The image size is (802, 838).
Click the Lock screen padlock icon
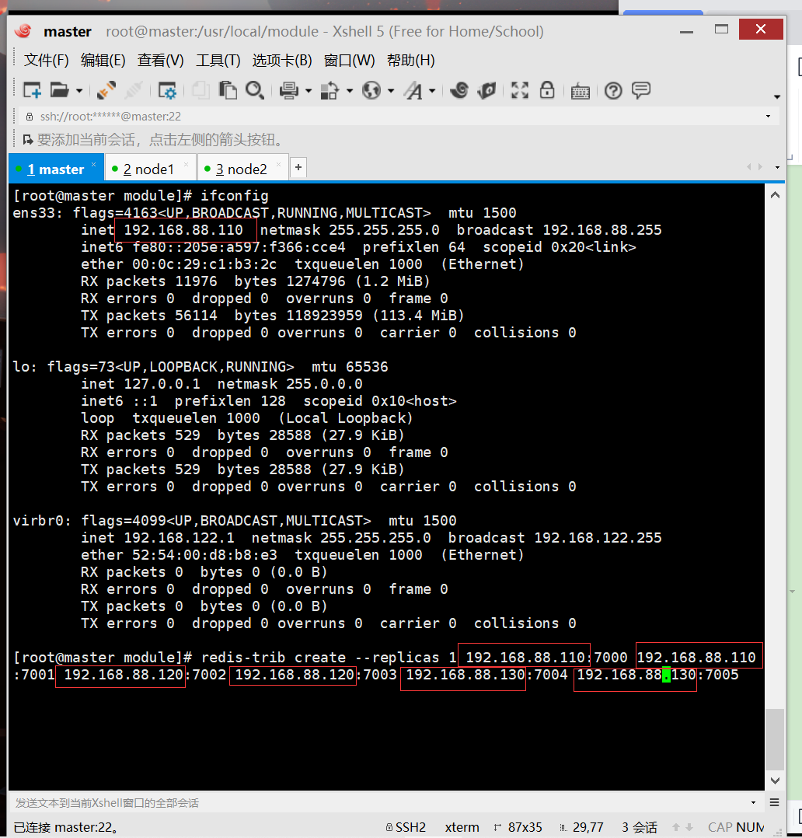click(x=546, y=90)
